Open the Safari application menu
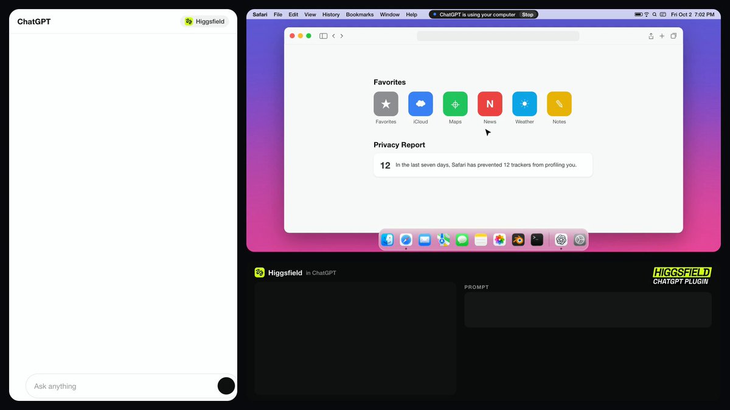The image size is (730, 410). (x=260, y=15)
